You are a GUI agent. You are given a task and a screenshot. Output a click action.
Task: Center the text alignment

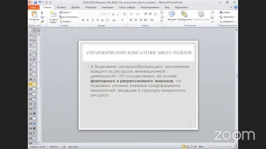pyautogui.click(x=136, y=20)
